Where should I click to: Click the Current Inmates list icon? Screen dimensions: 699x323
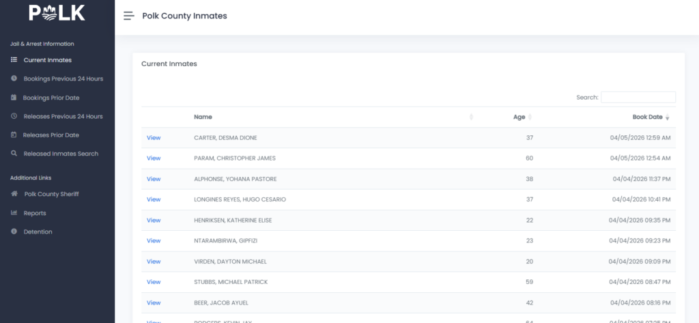click(14, 60)
